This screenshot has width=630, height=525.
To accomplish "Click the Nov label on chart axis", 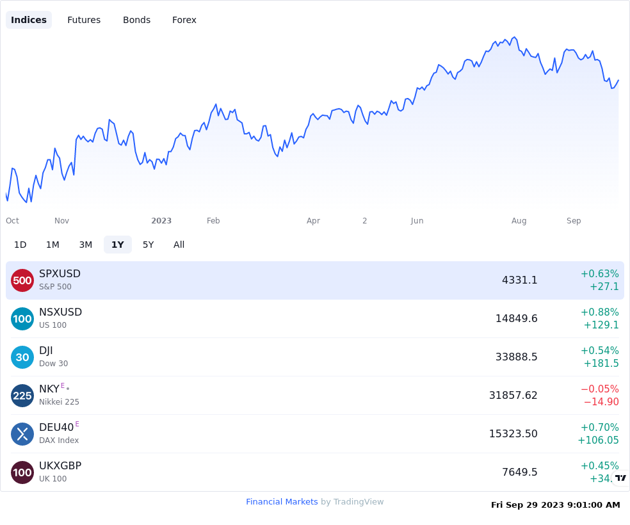I will point(62,221).
